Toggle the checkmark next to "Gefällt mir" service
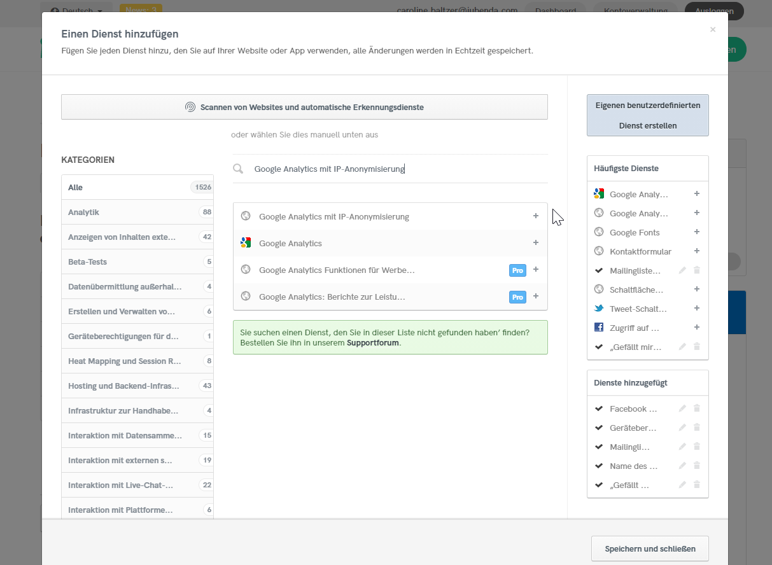772x565 pixels. 598,485
